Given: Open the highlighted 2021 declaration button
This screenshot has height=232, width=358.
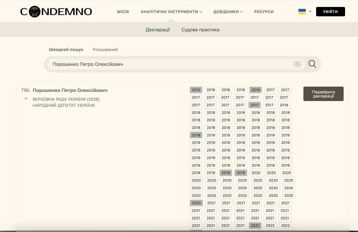Looking at the screenshot, I should [255, 225].
